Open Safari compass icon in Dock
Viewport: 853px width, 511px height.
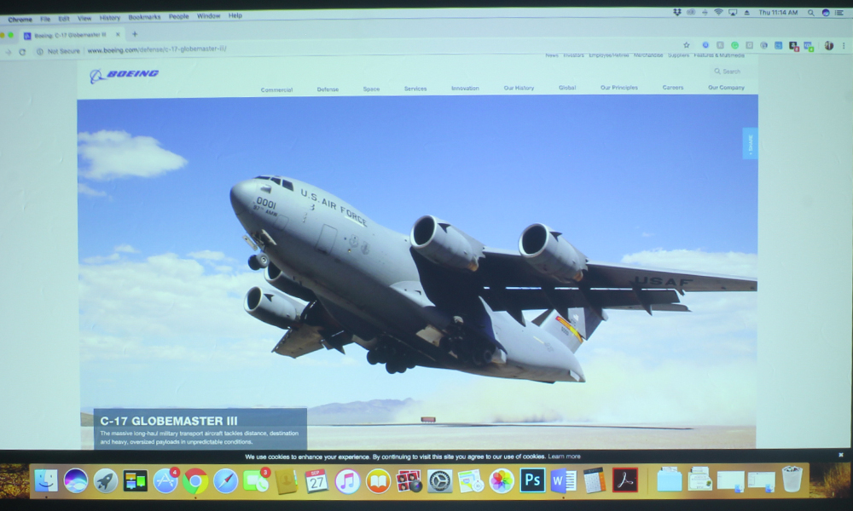click(225, 481)
